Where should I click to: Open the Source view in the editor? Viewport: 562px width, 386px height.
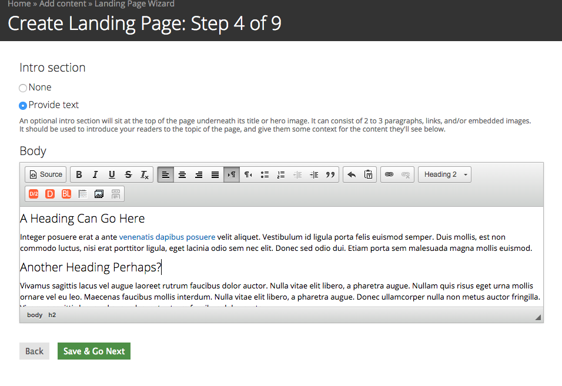tap(45, 174)
